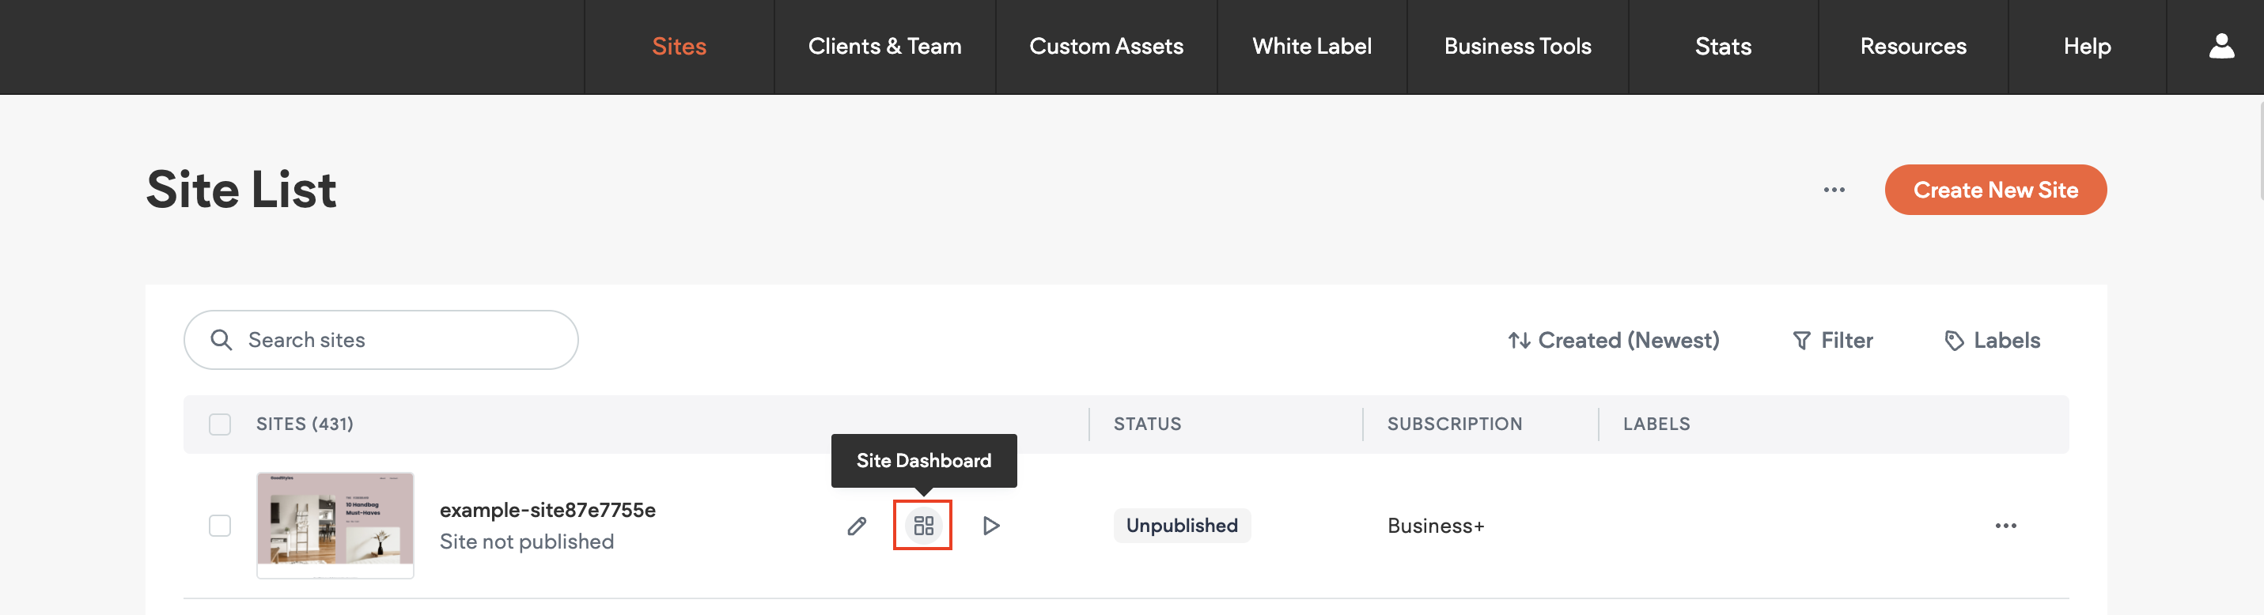Click the pencil edit site icon
The height and width of the screenshot is (615, 2264).
(x=857, y=526)
